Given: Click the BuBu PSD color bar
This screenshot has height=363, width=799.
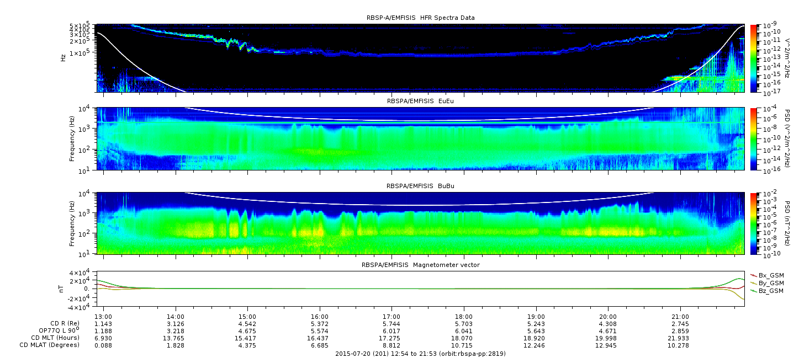Looking at the screenshot, I should (754, 223).
